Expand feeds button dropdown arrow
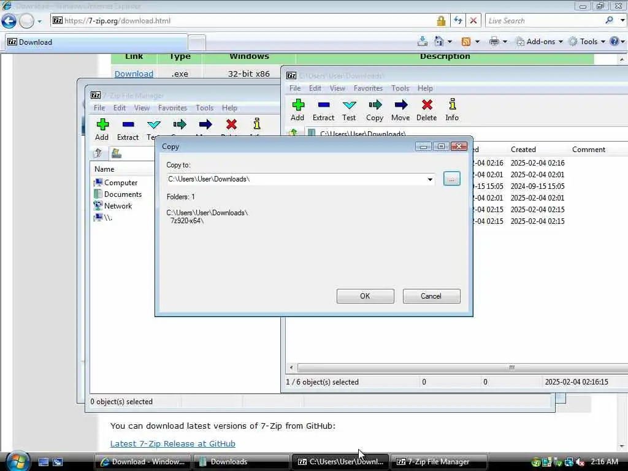 click(477, 42)
